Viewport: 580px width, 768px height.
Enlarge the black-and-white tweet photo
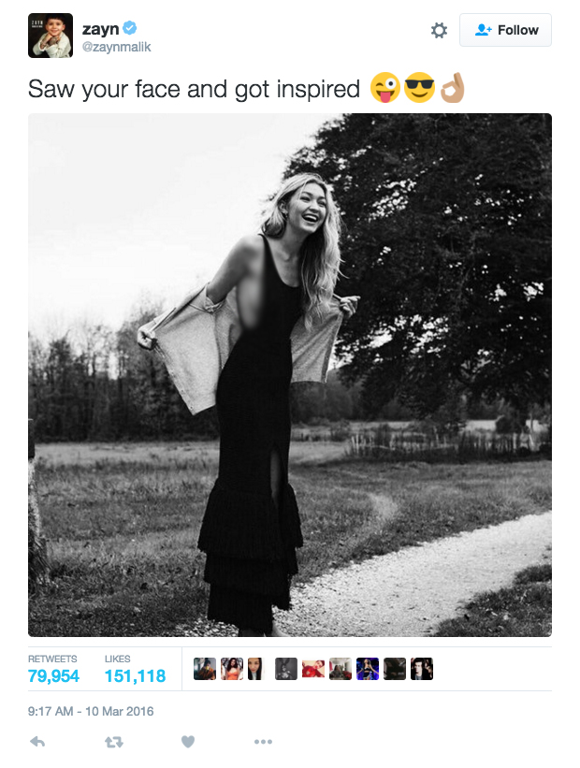[x=290, y=375]
